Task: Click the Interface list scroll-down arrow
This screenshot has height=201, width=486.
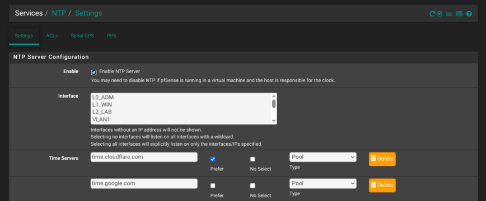Action: (x=274, y=121)
